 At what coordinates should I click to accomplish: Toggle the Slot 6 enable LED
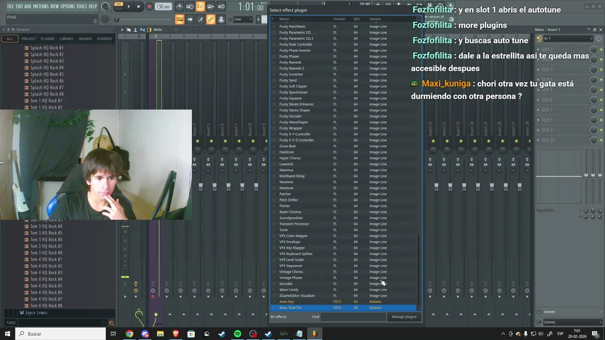tap(600, 100)
